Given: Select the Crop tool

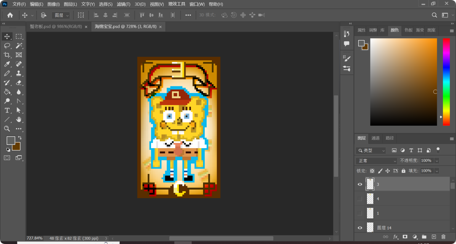Looking at the screenshot, I should point(7,55).
